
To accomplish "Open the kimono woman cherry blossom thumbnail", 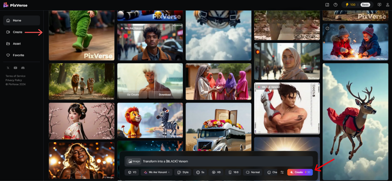I will [x=81, y=121].
